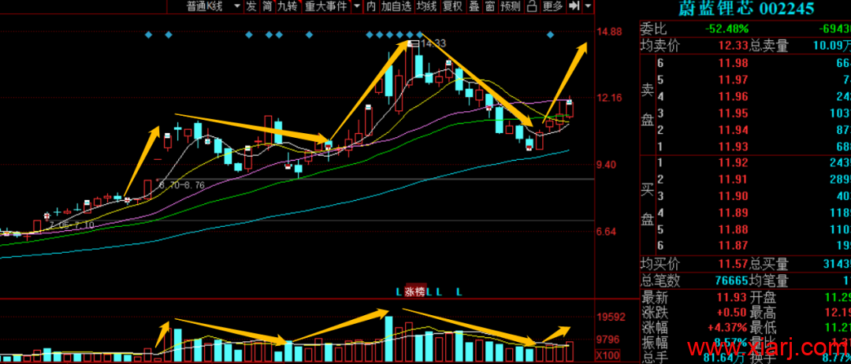
Task: Select sell level 3 price 11.95
Action: [x=733, y=113]
